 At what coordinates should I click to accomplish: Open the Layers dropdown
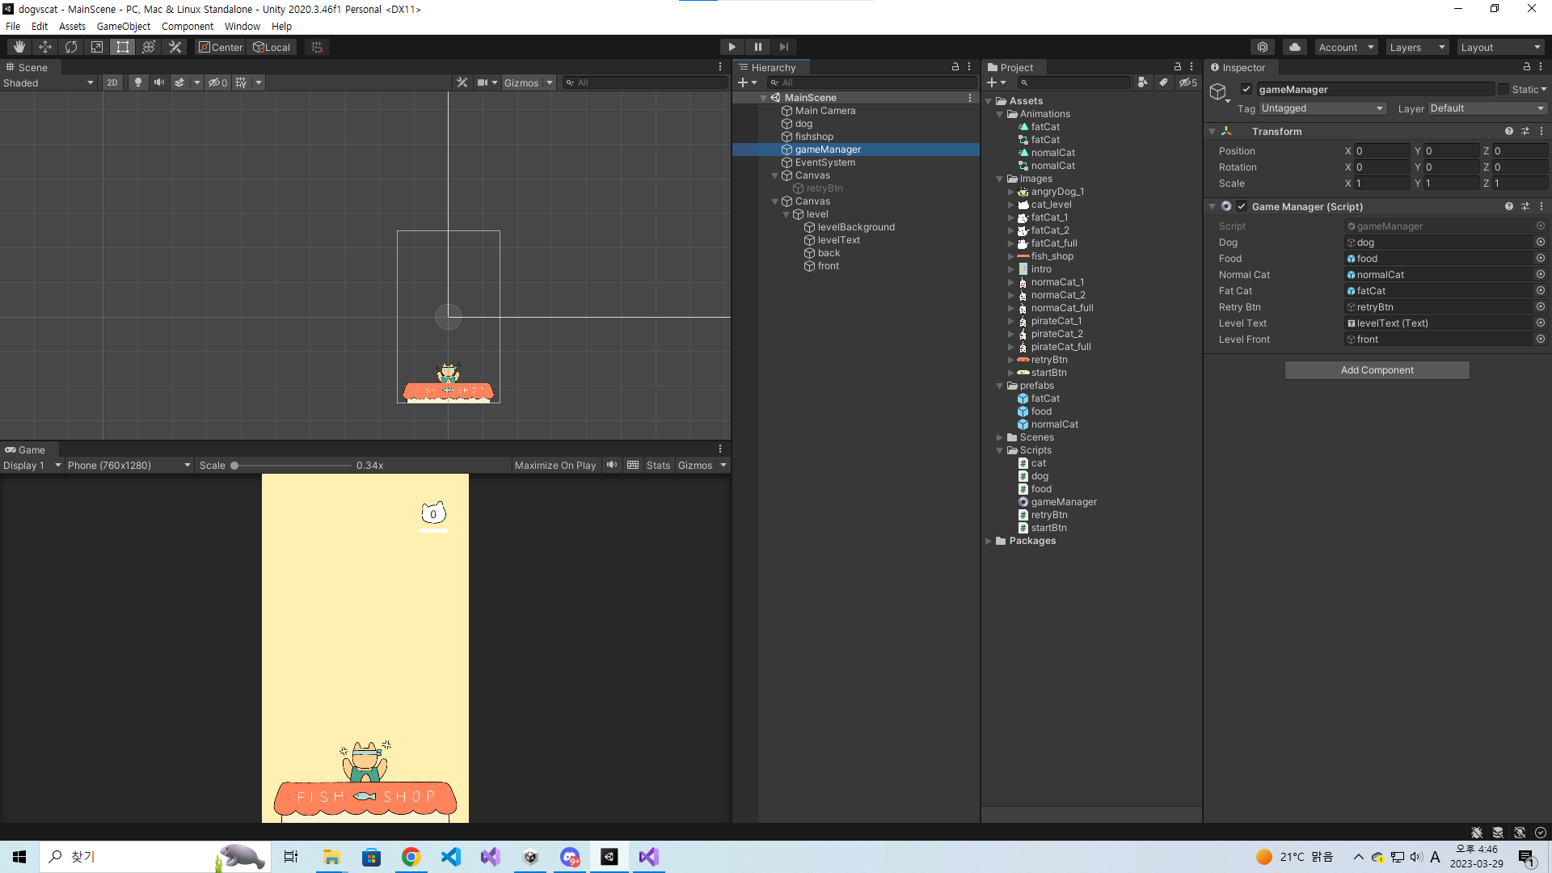pyautogui.click(x=1417, y=47)
